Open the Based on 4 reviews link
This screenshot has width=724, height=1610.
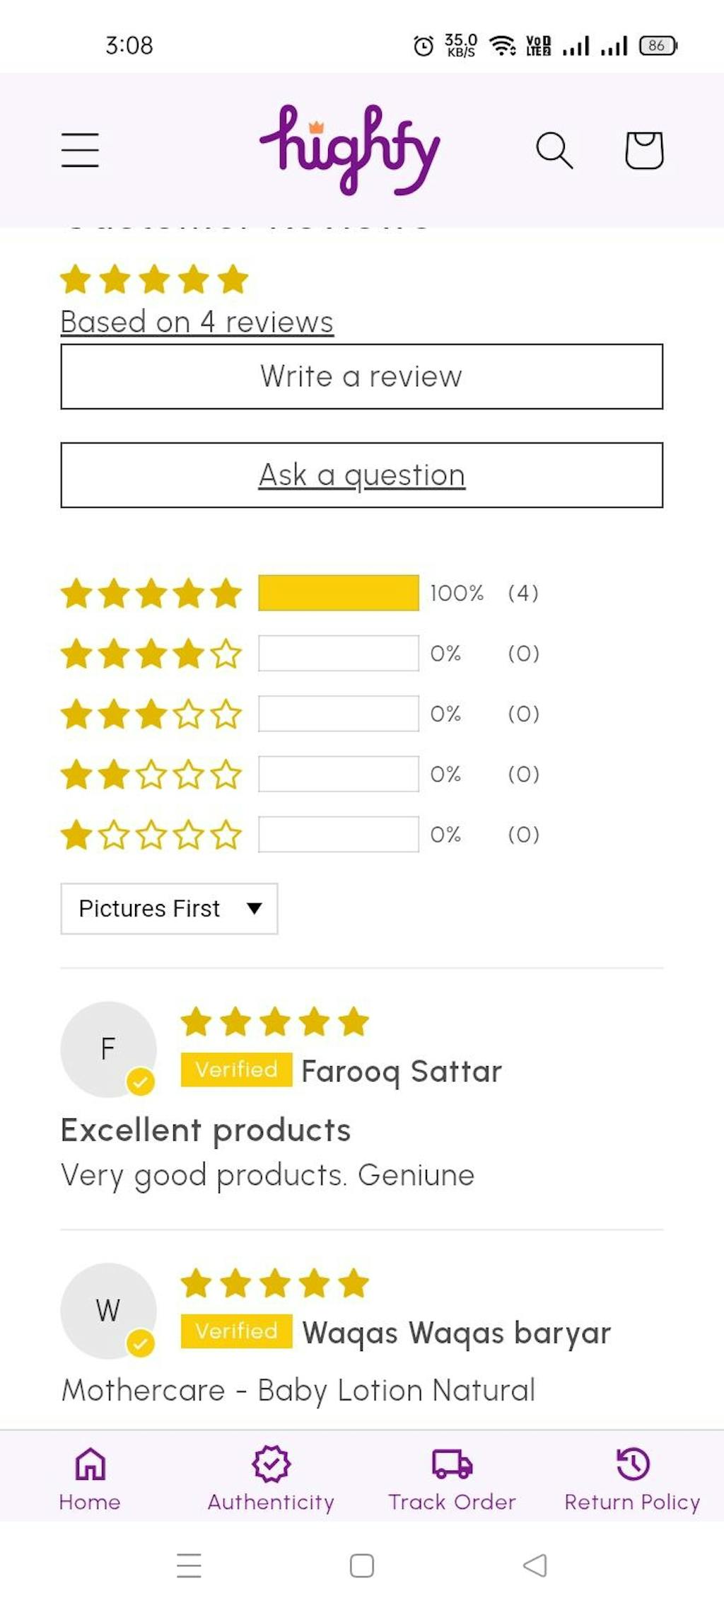197,322
